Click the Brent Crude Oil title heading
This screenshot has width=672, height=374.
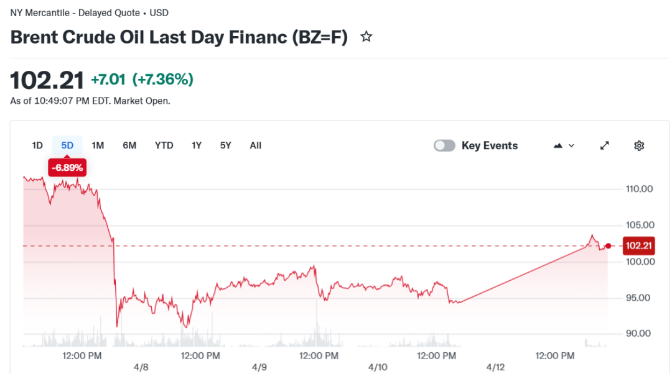tap(179, 37)
